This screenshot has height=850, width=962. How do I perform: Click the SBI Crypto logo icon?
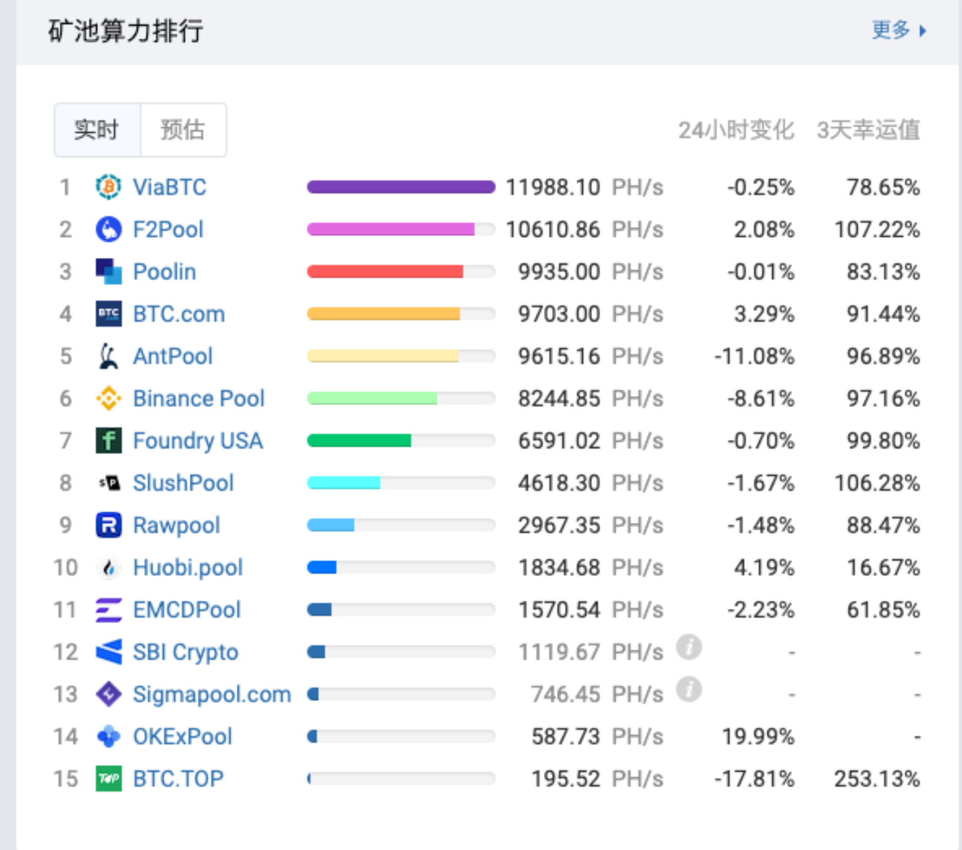pyautogui.click(x=109, y=652)
